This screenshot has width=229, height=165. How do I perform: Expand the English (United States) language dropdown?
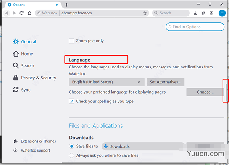(x=107, y=82)
